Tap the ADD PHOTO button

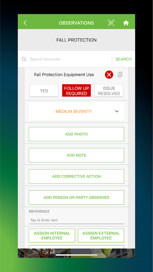(76, 134)
